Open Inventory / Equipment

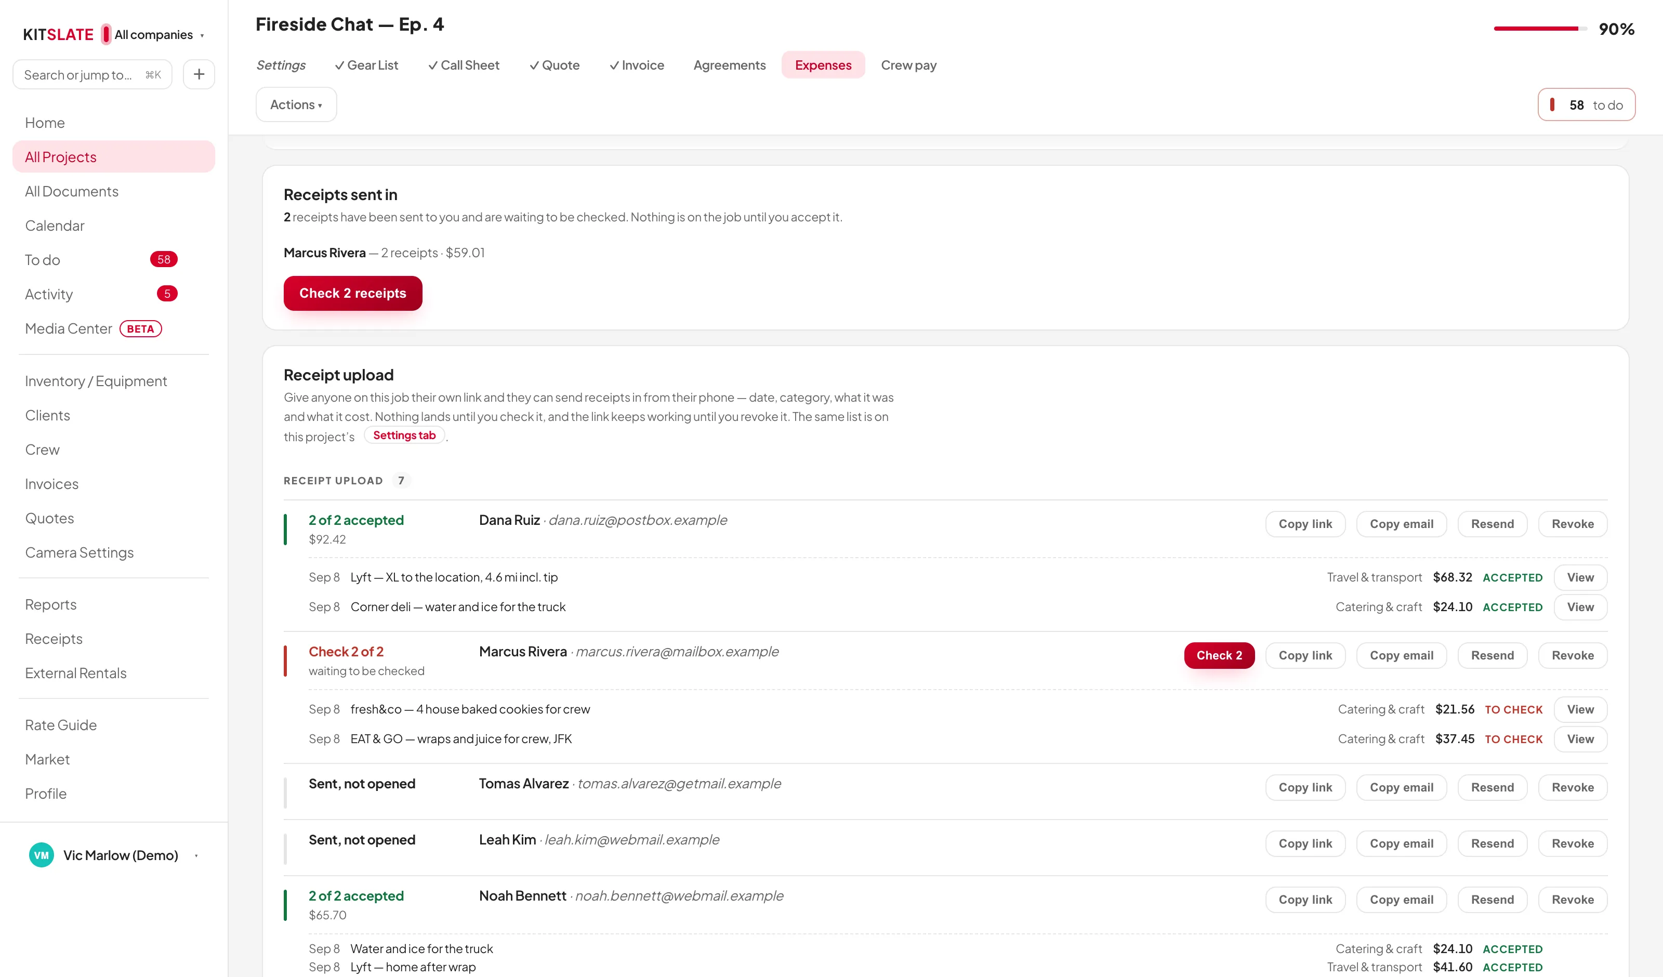point(113,381)
